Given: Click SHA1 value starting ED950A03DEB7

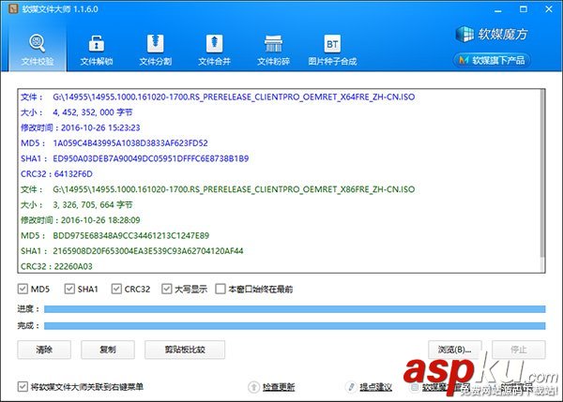Looking at the screenshot, I should [151, 158].
